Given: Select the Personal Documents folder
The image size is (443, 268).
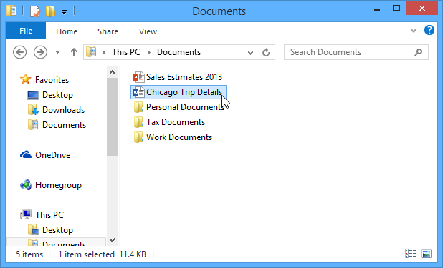Looking at the screenshot, I should (185, 107).
